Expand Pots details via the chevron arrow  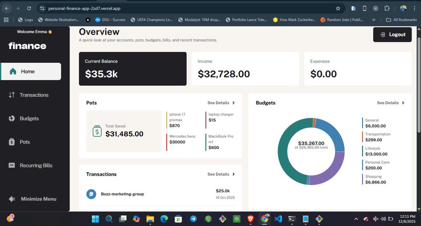pyautogui.click(x=234, y=103)
